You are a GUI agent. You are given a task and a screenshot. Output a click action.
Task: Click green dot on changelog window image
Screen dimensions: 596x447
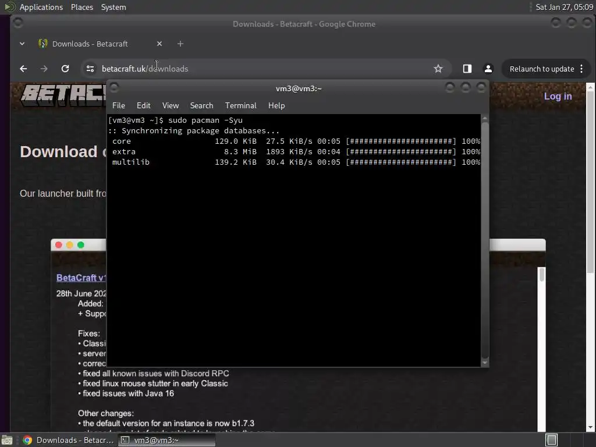point(80,245)
